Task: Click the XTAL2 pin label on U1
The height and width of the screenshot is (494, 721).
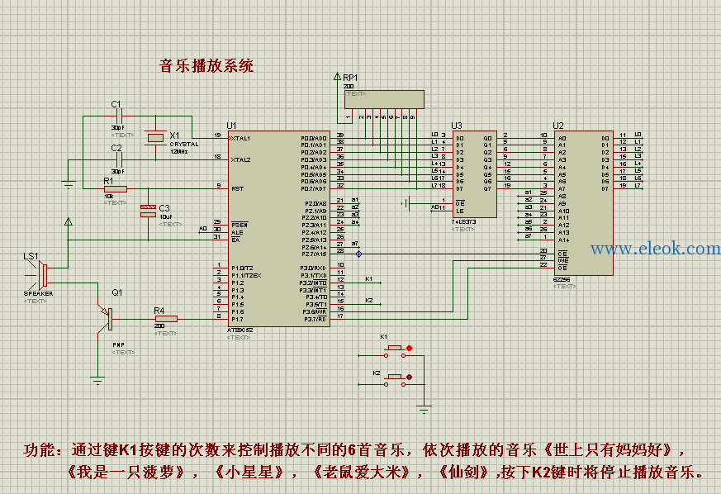Action: pyautogui.click(x=240, y=159)
